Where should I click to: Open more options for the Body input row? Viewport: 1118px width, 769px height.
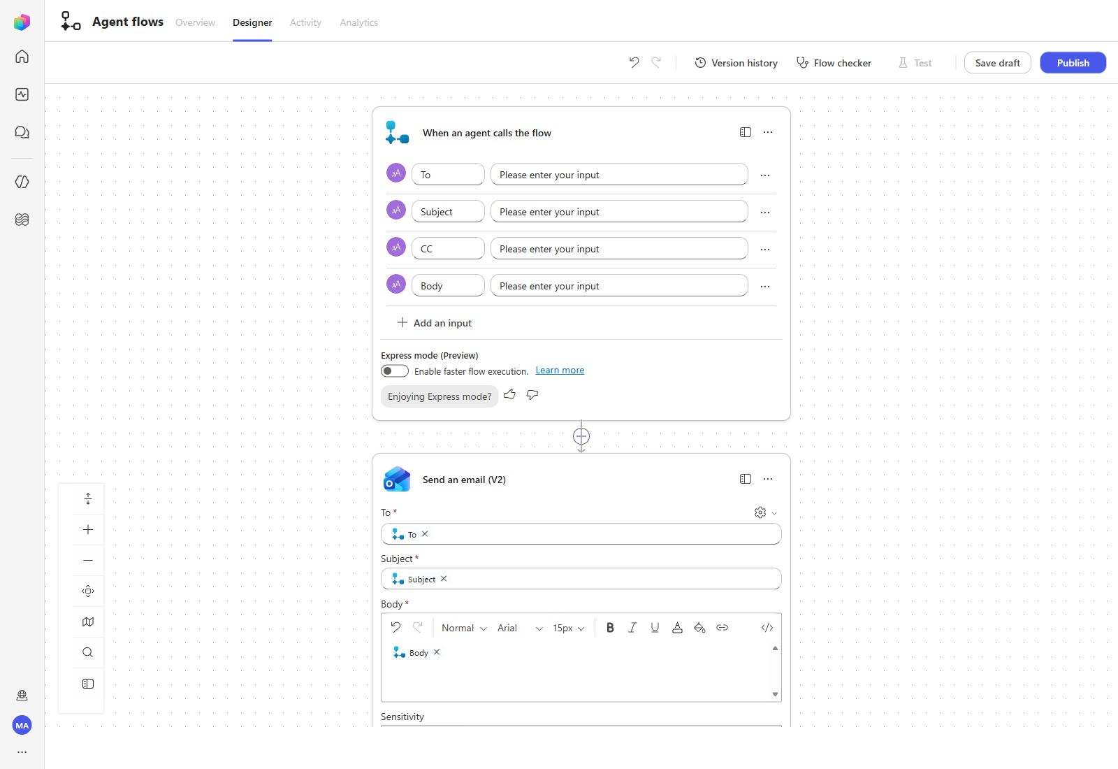coord(765,286)
